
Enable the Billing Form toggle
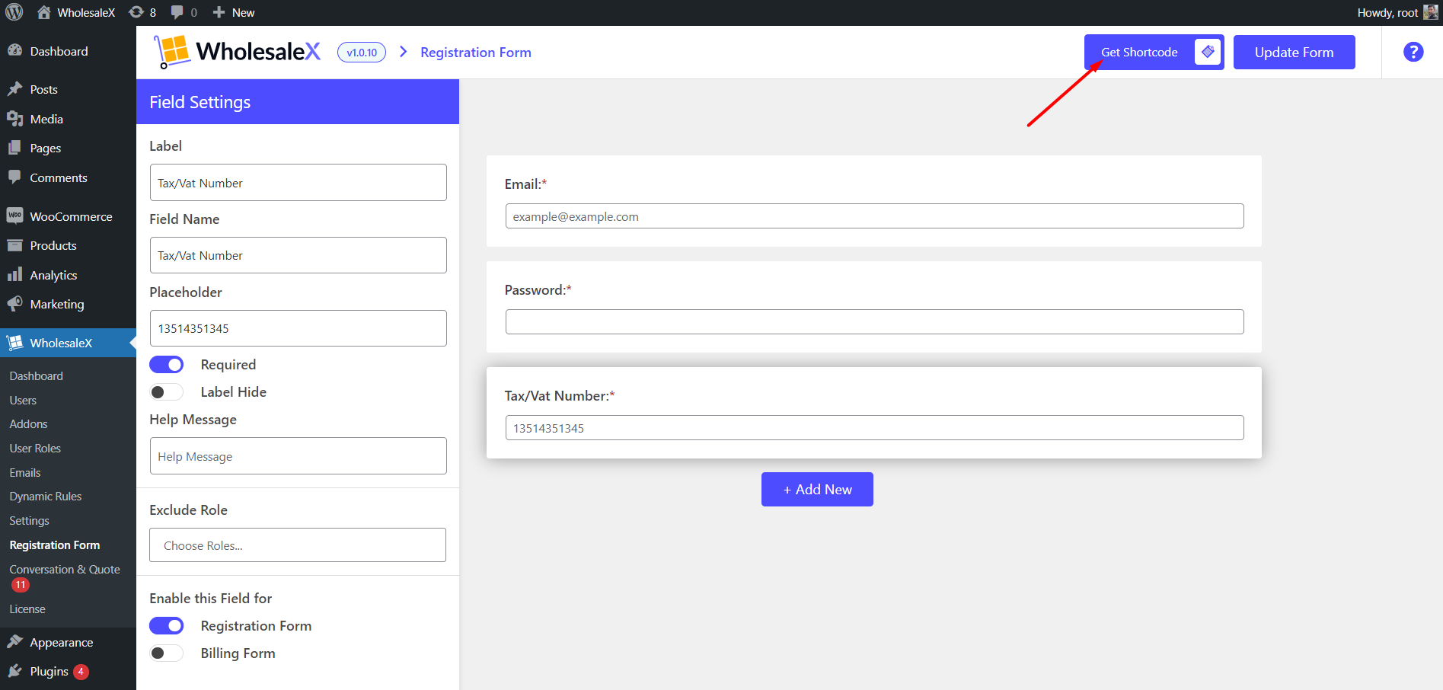166,653
